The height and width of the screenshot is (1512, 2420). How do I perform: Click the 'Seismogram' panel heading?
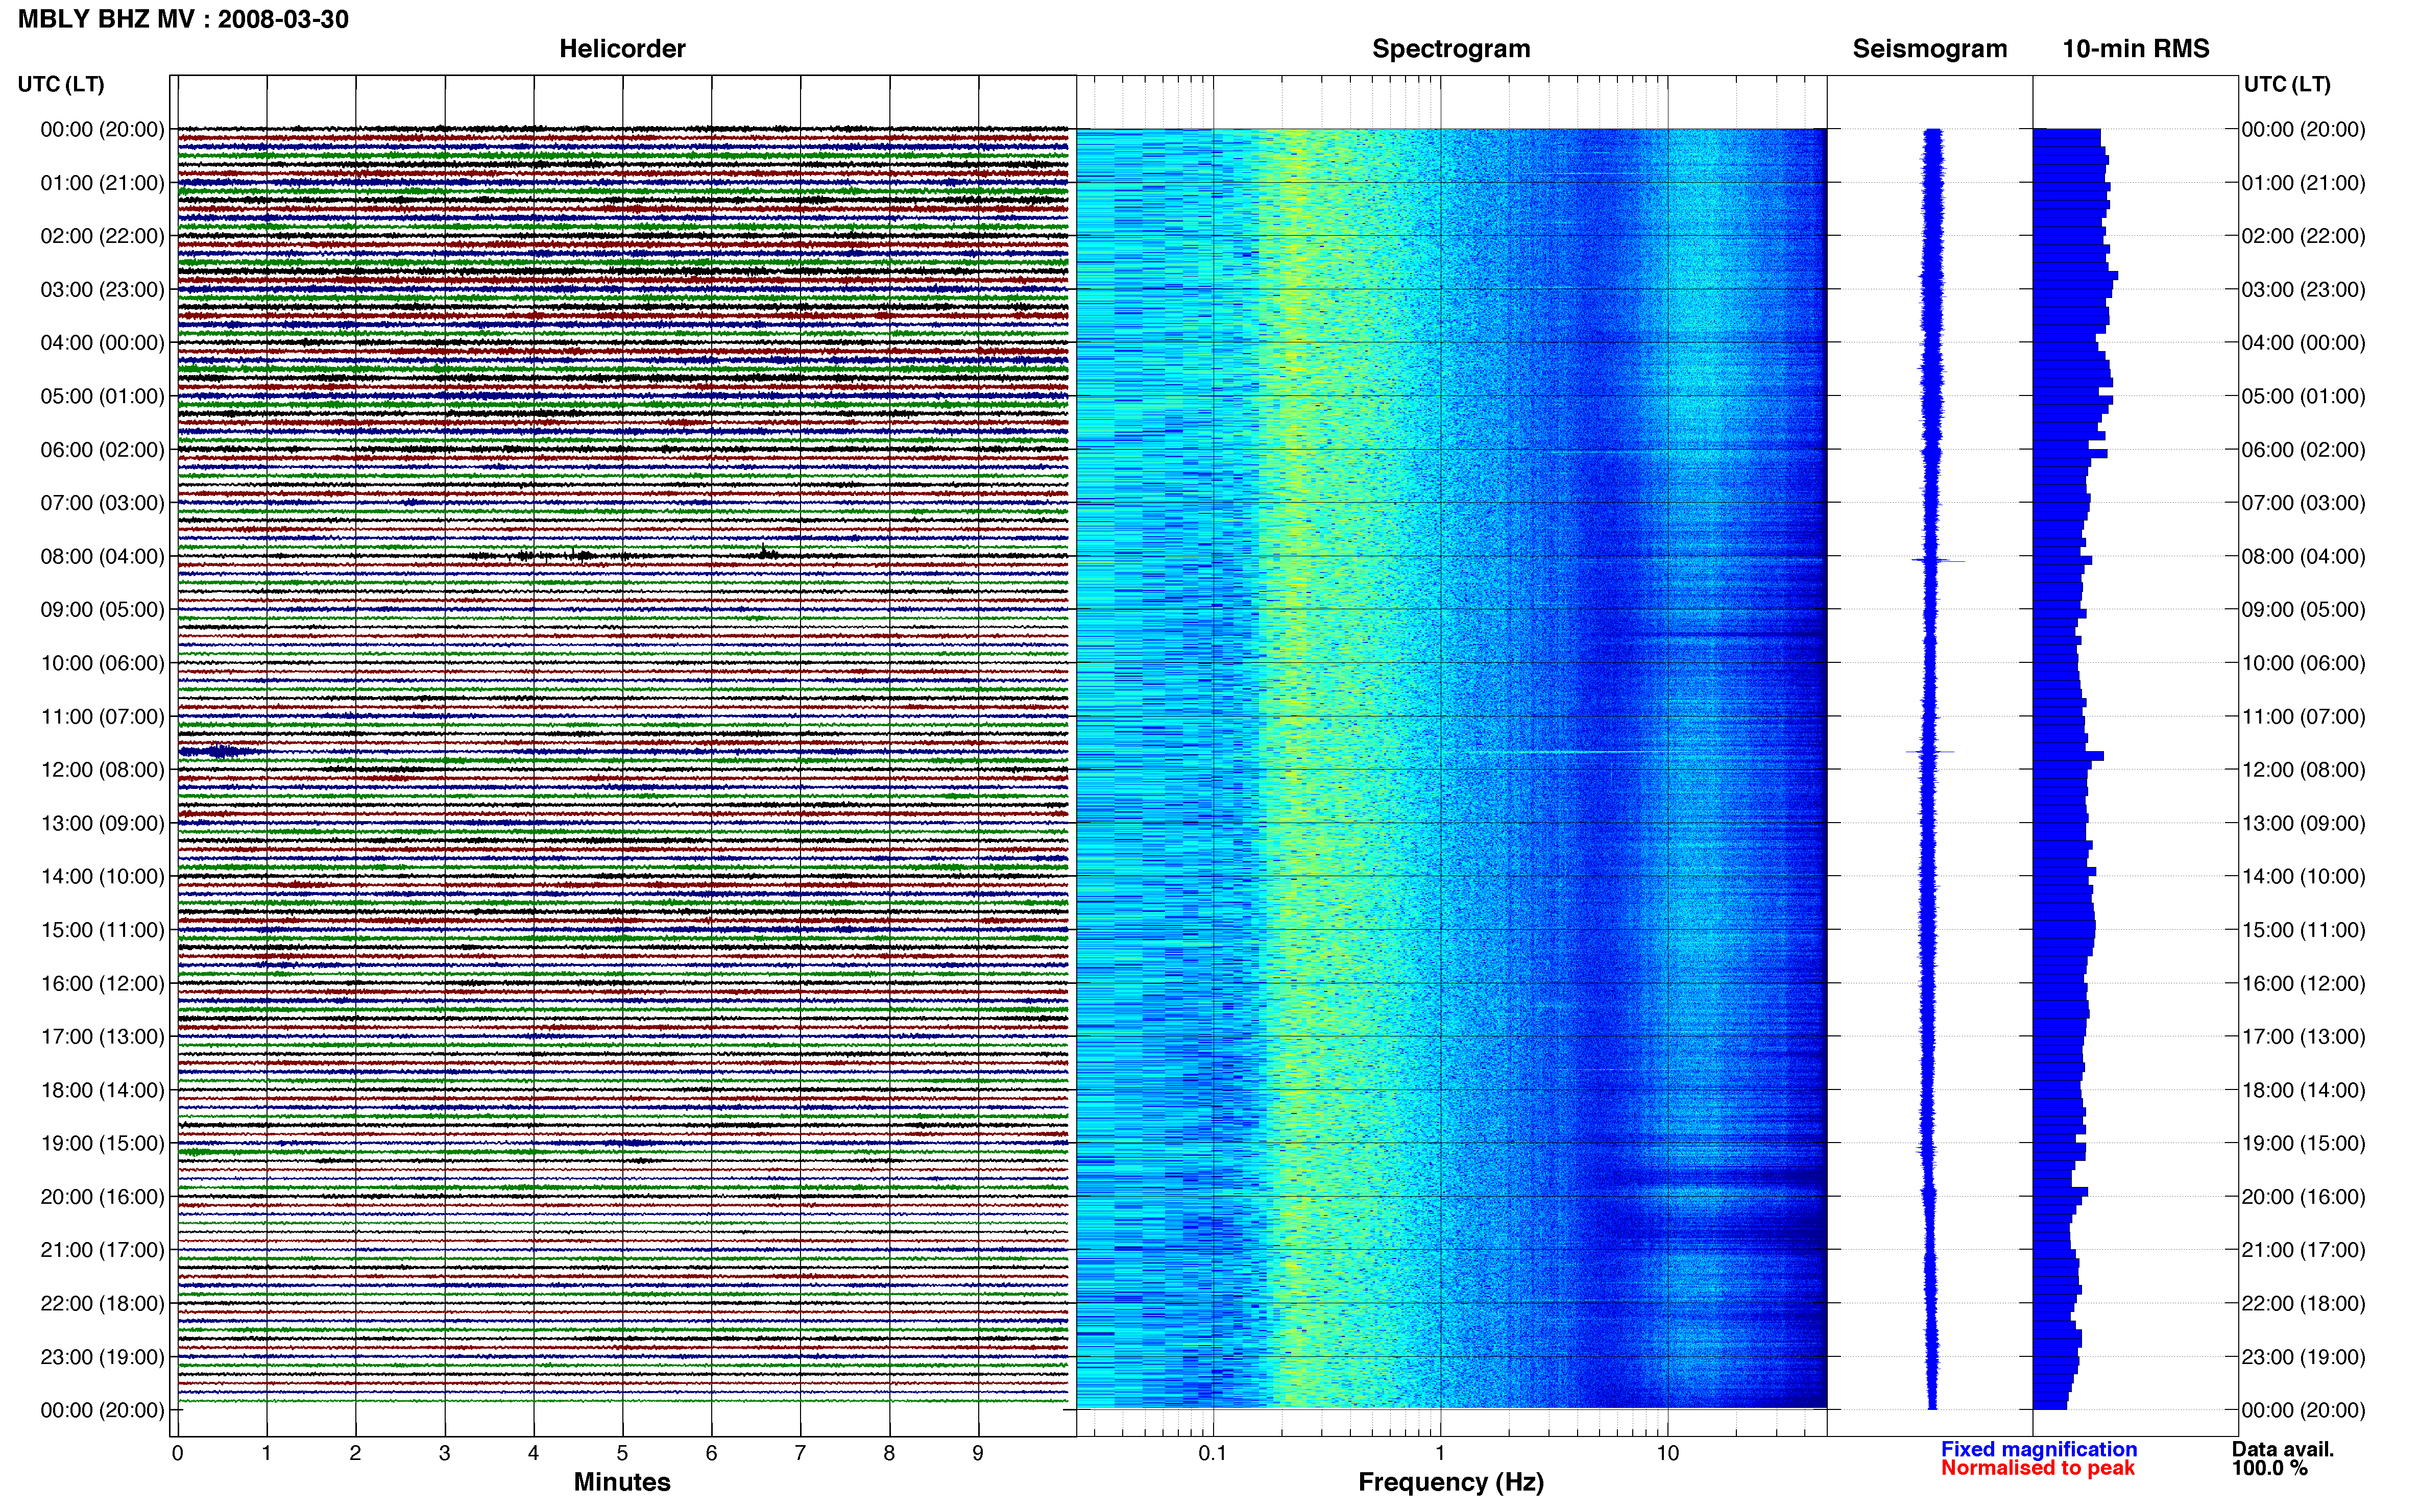tap(1930, 49)
